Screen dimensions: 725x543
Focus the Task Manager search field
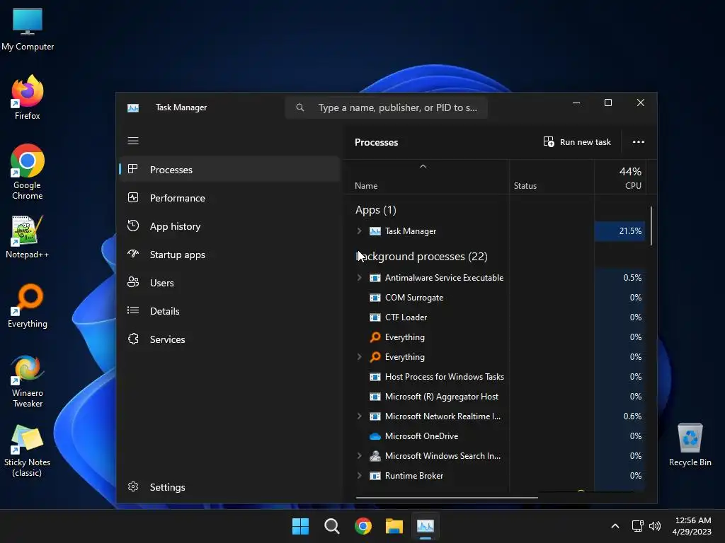point(387,107)
